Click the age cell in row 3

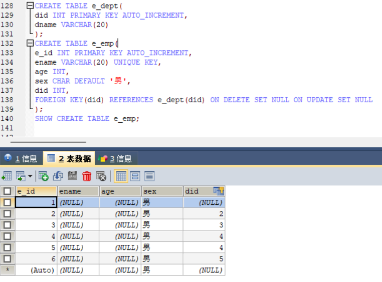click(120, 225)
